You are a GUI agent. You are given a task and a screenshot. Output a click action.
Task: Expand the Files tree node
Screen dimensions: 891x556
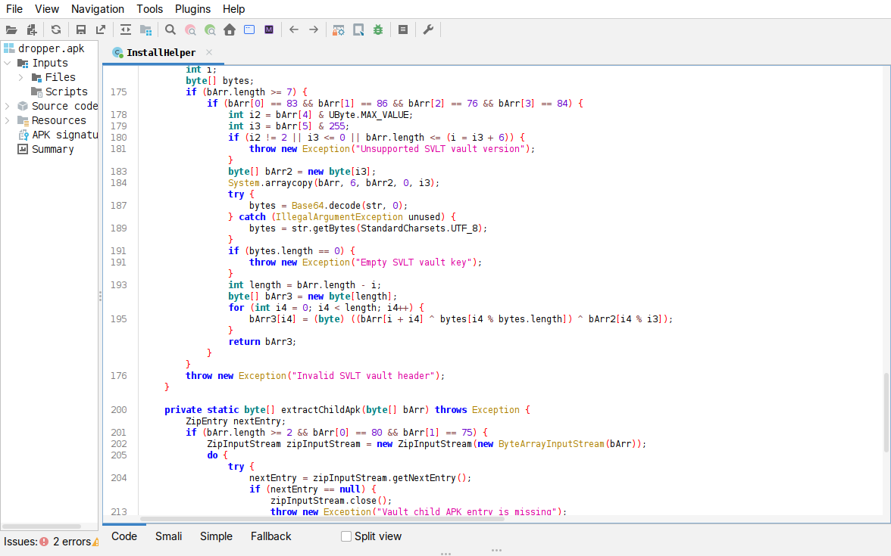coord(21,77)
